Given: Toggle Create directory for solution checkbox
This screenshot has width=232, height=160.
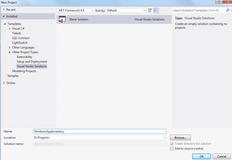Looking at the screenshot, I should click(172, 144).
